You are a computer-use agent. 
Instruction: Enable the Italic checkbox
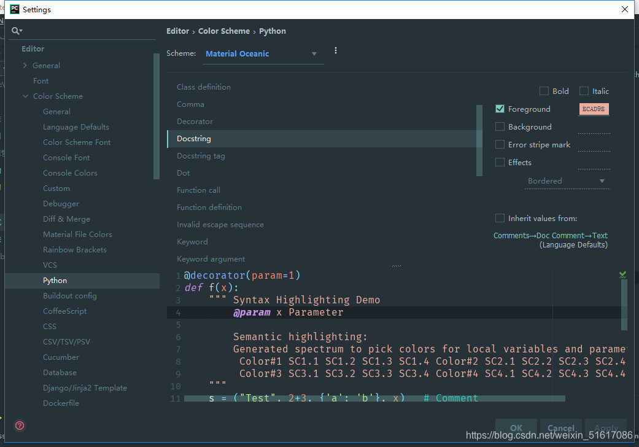click(584, 91)
